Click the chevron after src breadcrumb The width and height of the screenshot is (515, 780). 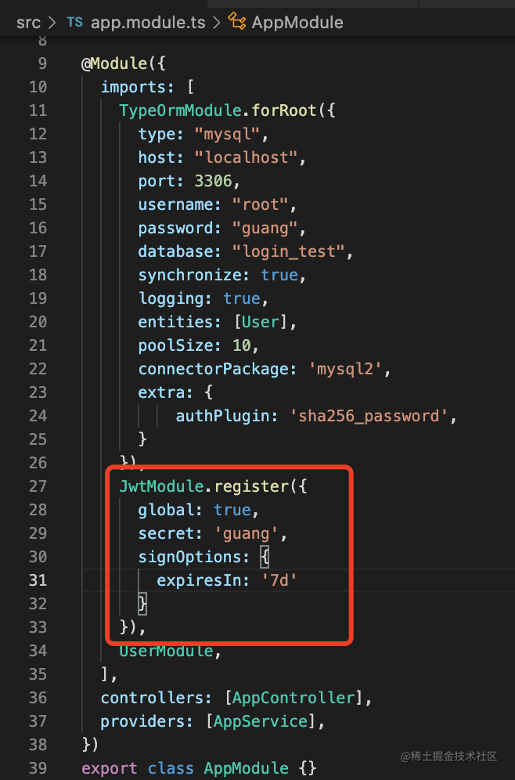click(53, 22)
